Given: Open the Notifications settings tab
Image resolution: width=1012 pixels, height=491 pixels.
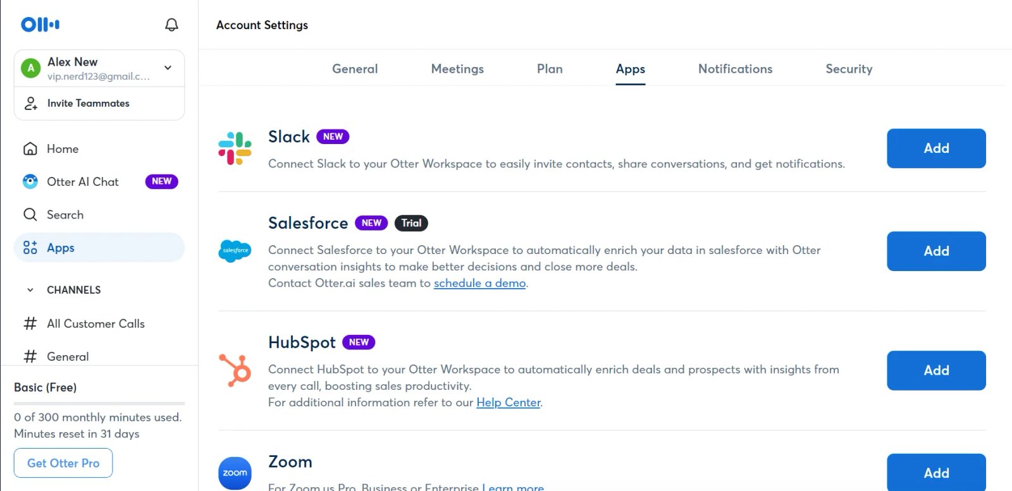Looking at the screenshot, I should [735, 69].
